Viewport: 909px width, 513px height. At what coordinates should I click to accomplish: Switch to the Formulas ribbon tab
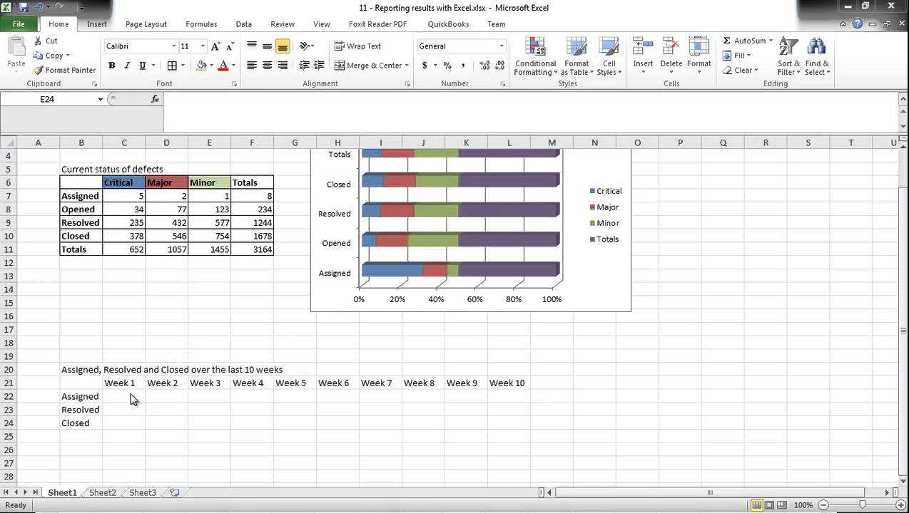pos(200,24)
